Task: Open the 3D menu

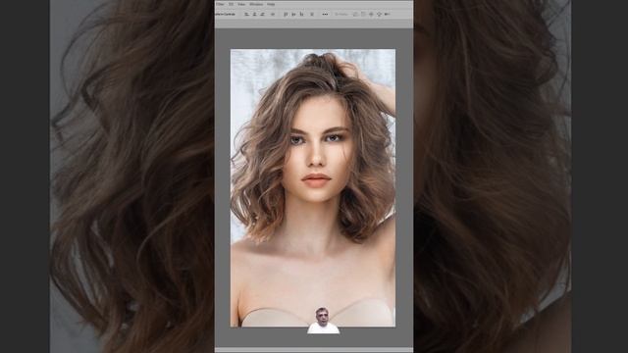Action: [232, 4]
